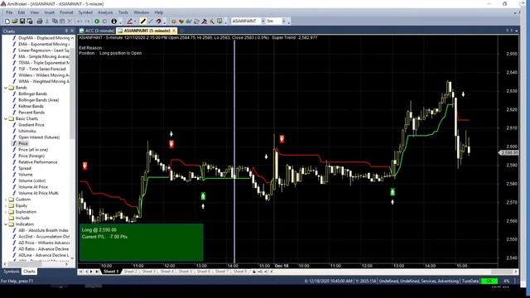This screenshot has width=530, height=298.
Task: Expand the Exploration folder
Action: point(6,212)
